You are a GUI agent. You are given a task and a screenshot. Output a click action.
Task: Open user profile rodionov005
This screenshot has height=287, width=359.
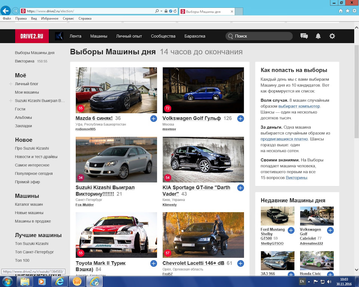[x=86, y=129]
